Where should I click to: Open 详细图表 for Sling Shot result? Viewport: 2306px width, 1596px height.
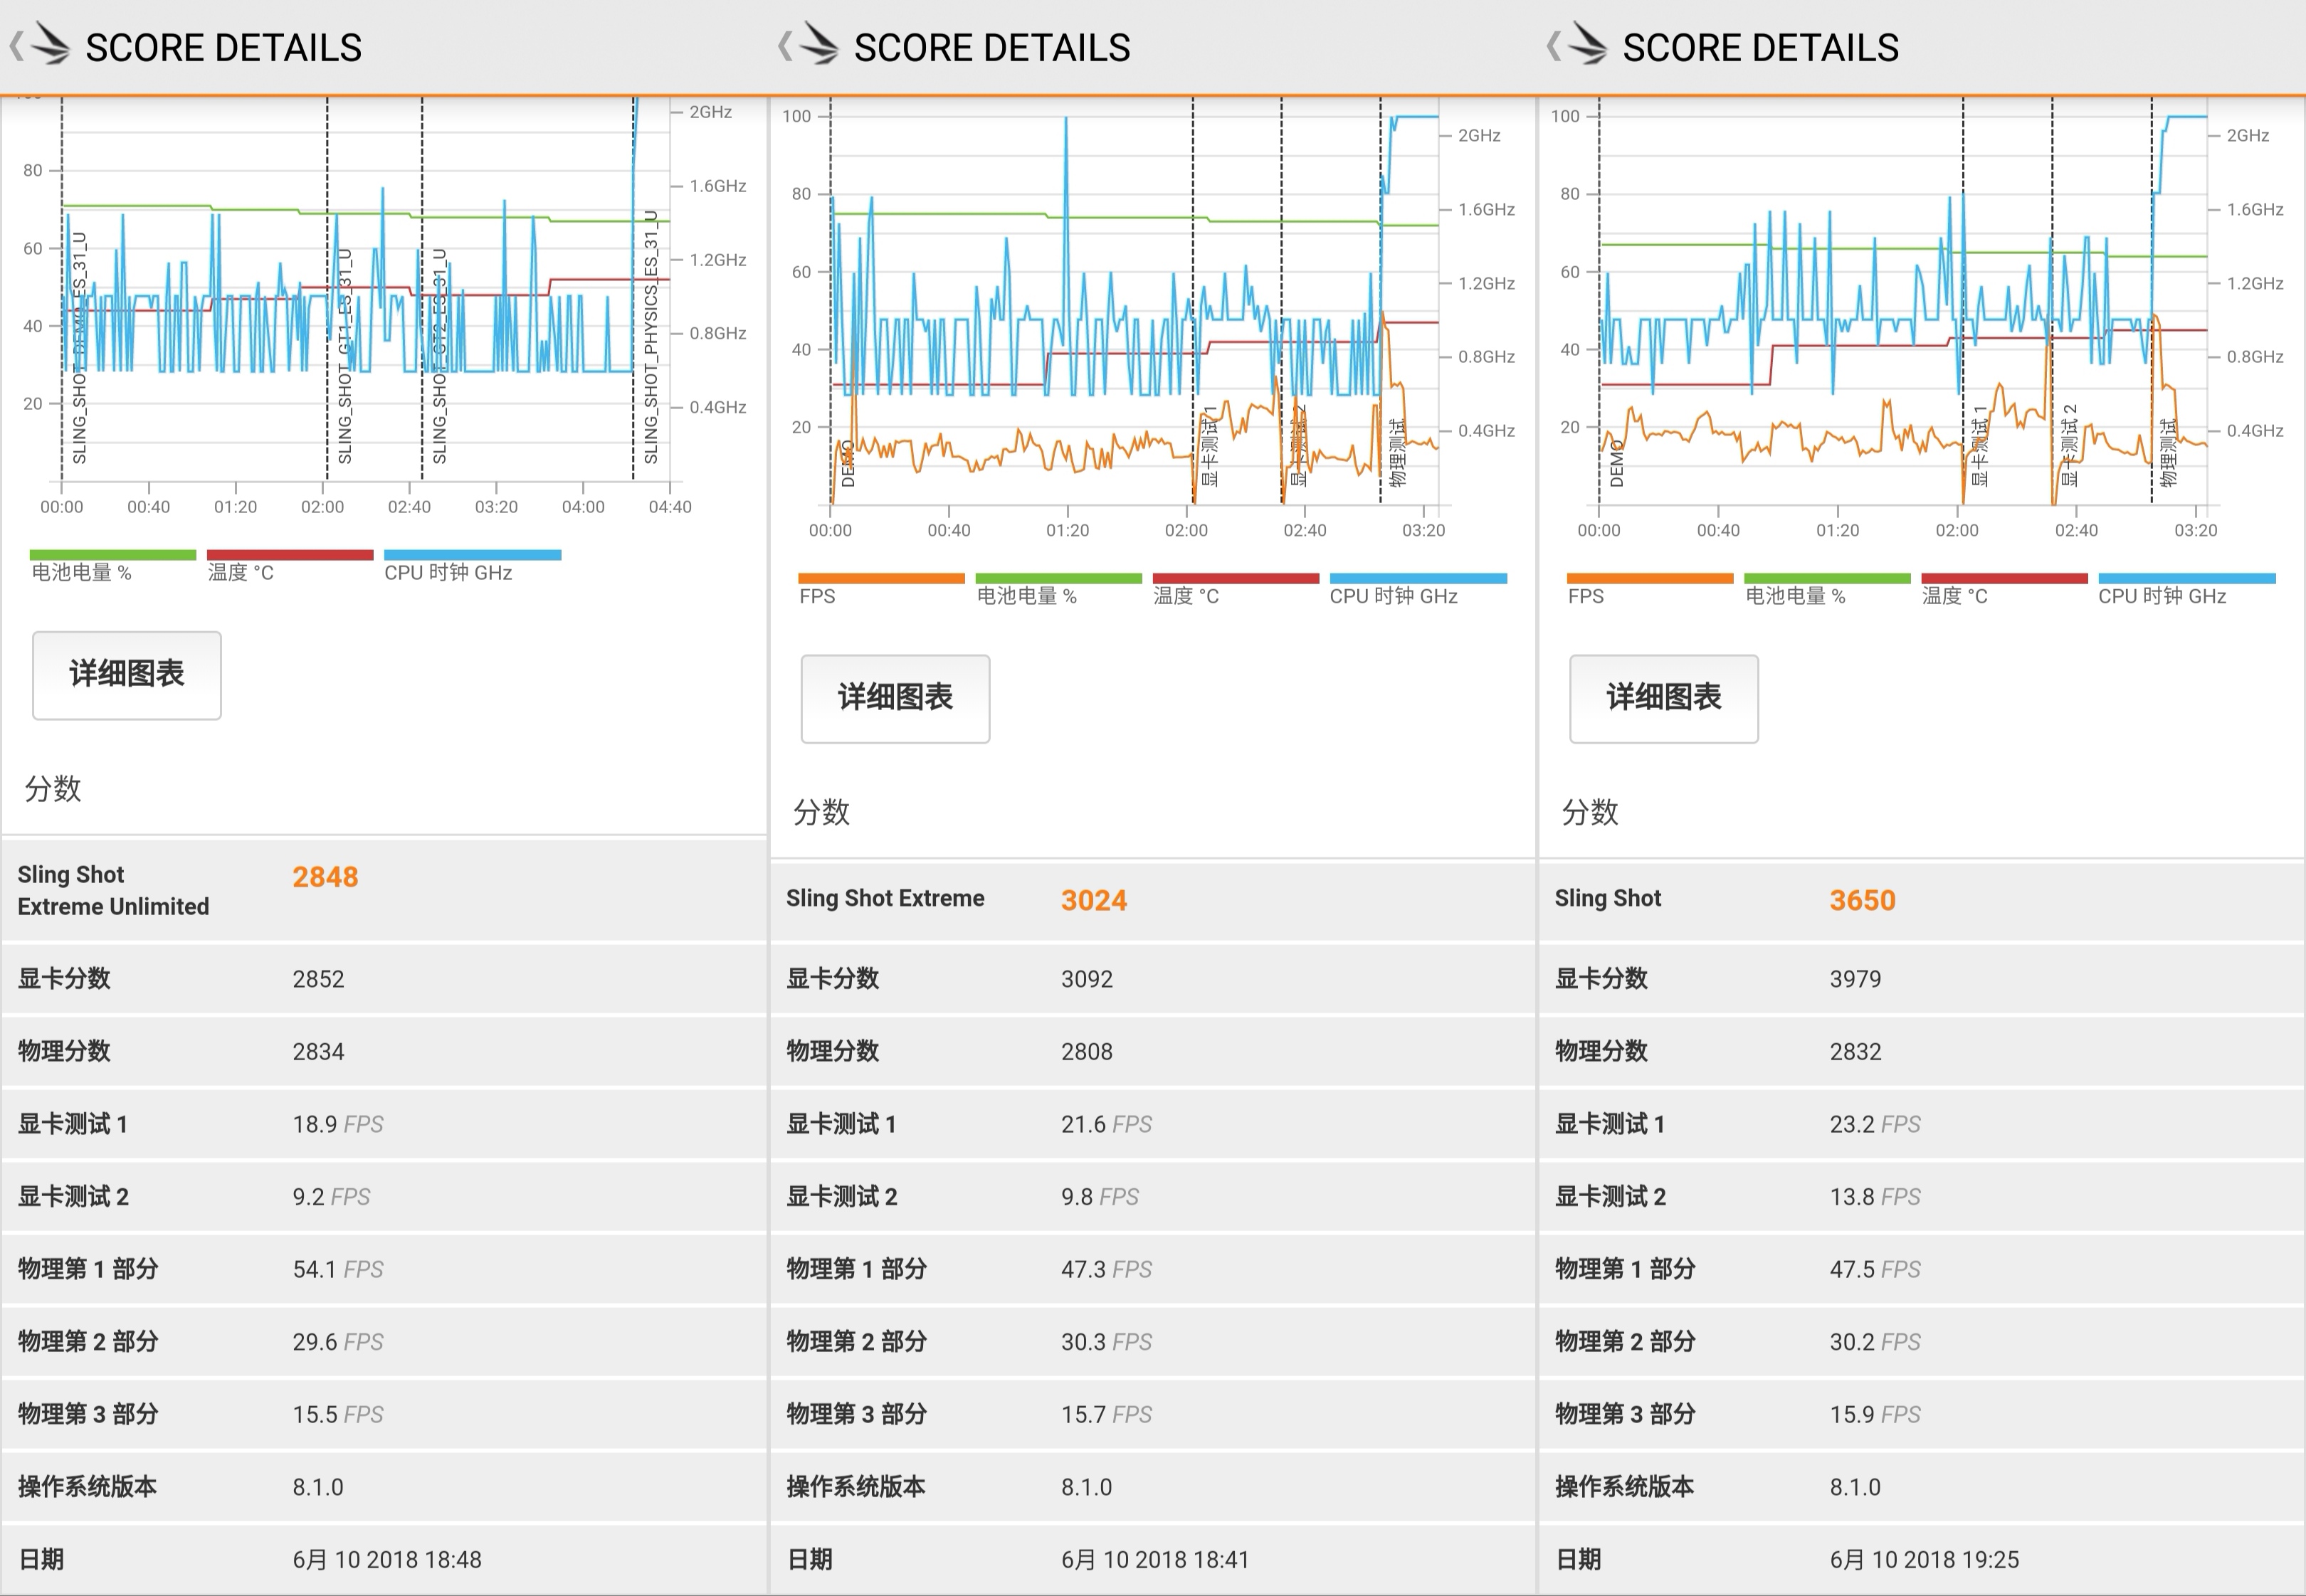tap(1663, 698)
